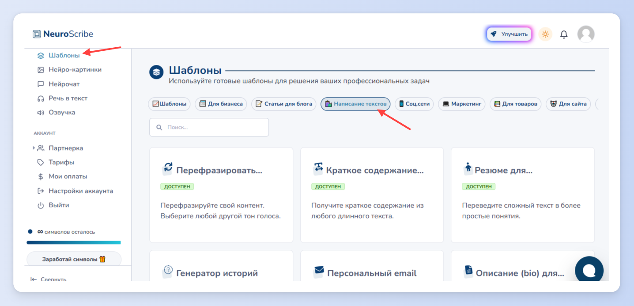Click the envelope icon of Персональный email
The image size is (634, 306).
(318, 271)
